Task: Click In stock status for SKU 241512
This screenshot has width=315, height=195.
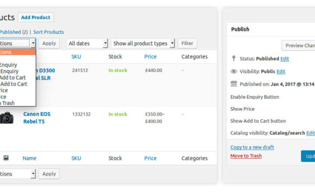Action: tap(118, 70)
